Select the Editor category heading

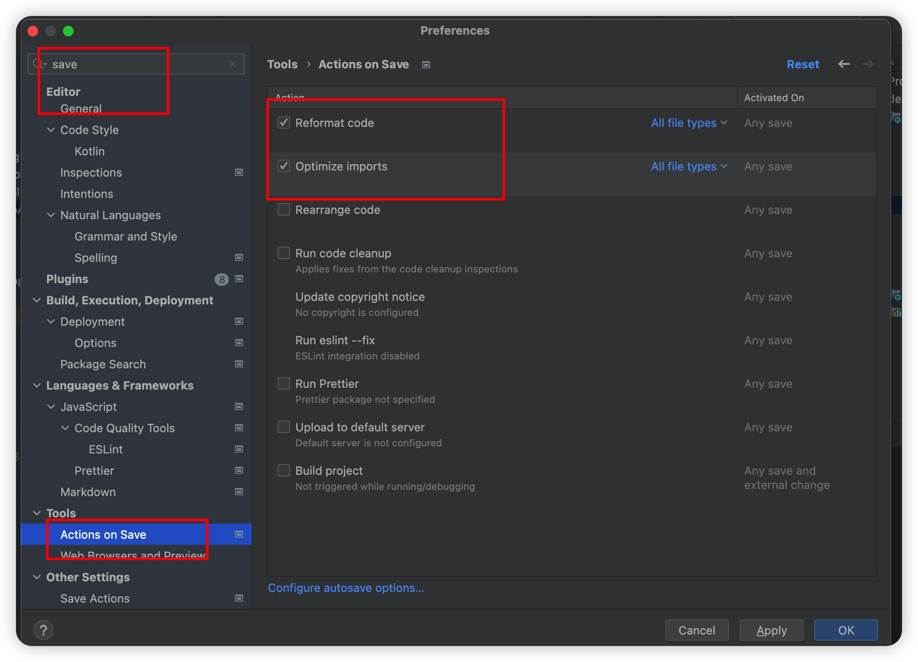pos(63,92)
